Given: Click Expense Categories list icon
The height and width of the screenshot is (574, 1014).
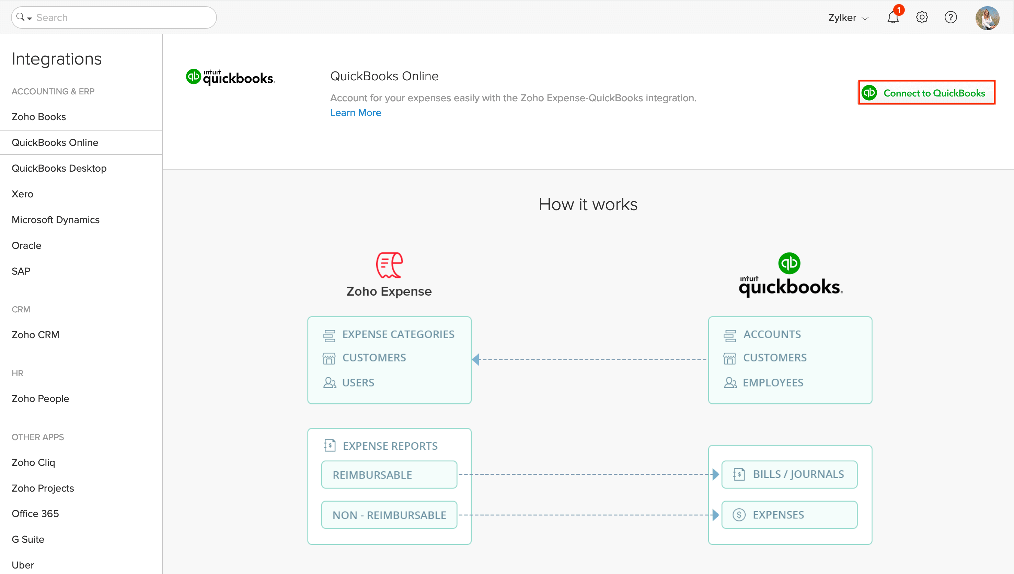Looking at the screenshot, I should pyautogui.click(x=329, y=335).
